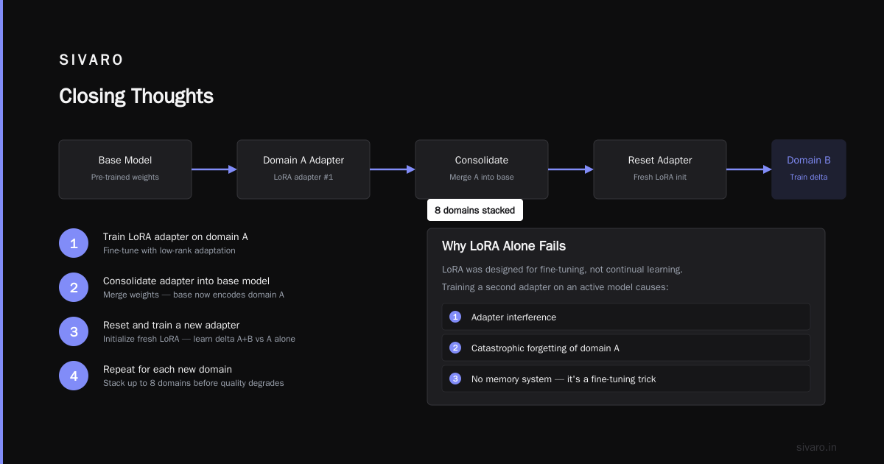Viewport: 884px width, 464px height.
Task: Click the badge 1 beside Adapter interference
Action: click(455, 317)
